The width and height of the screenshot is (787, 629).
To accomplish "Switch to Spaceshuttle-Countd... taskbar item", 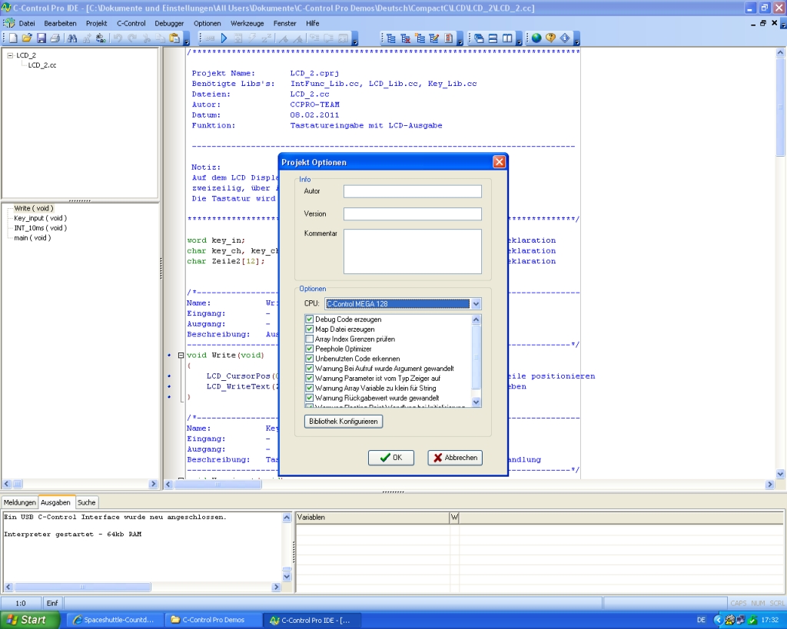I will coord(115,620).
